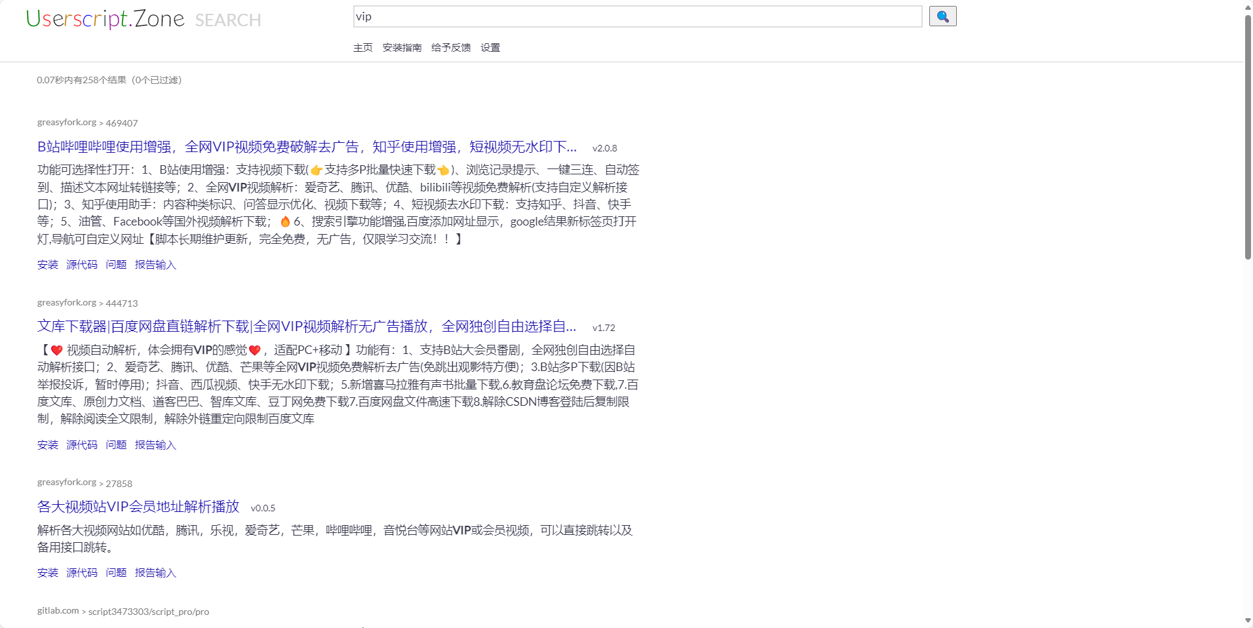Open the 文库下载器 result title
This screenshot has height=628, width=1253.
click(307, 326)
